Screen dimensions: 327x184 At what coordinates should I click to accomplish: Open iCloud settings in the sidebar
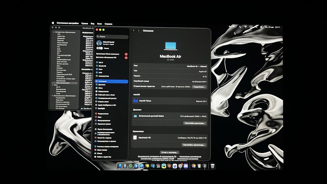click(98, 153)
